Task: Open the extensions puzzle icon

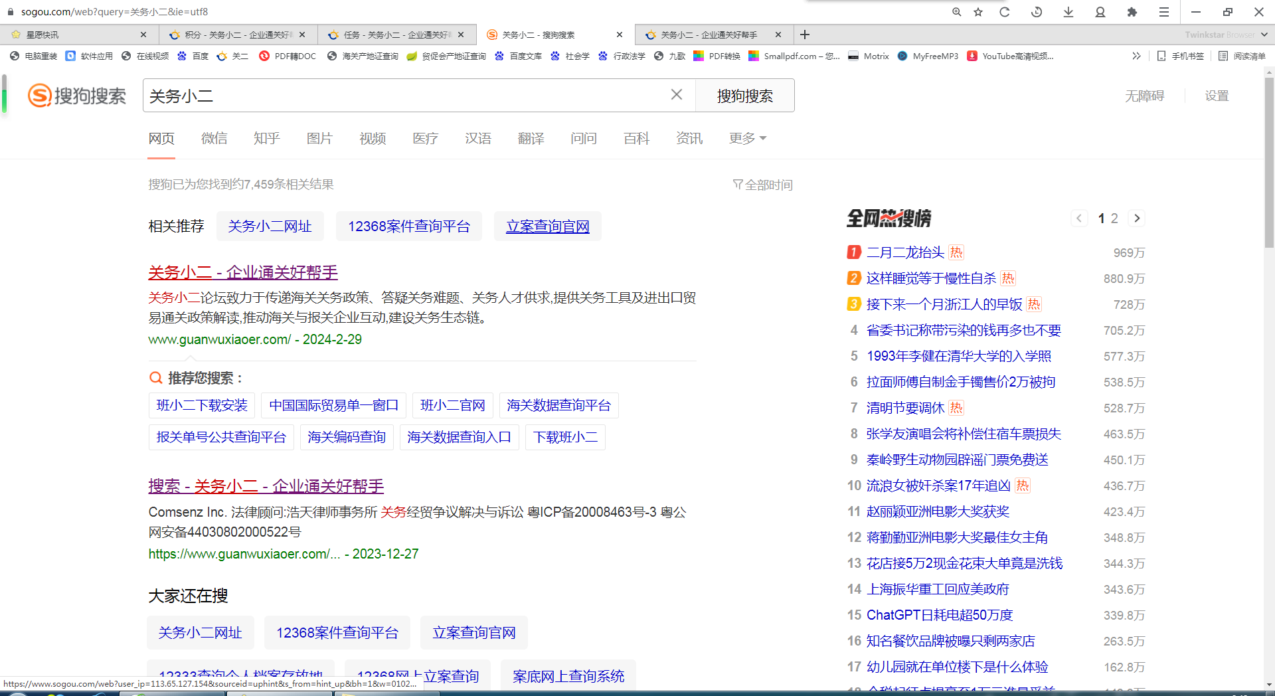Action: click(1132, 12)
